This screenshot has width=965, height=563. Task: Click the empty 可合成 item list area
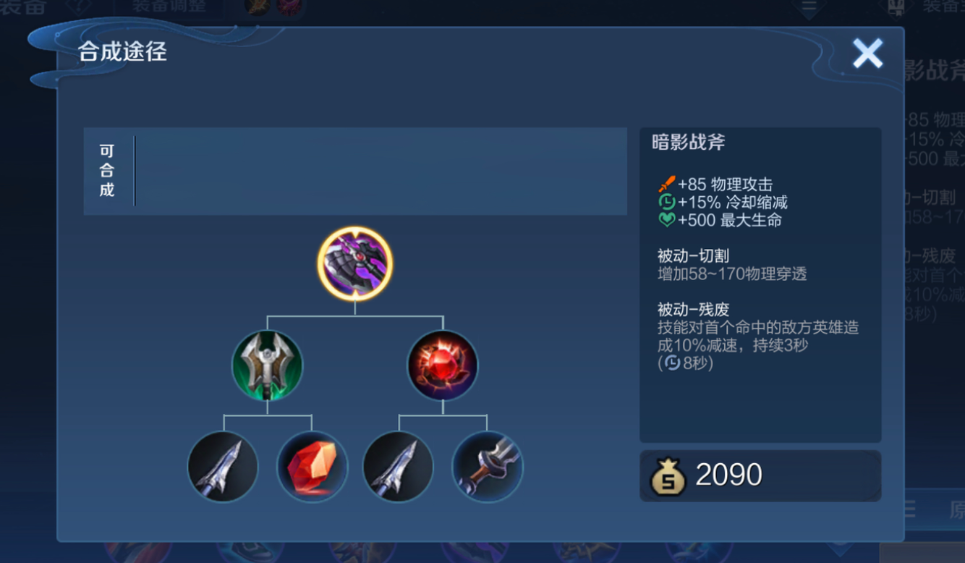tap(381, 171)
